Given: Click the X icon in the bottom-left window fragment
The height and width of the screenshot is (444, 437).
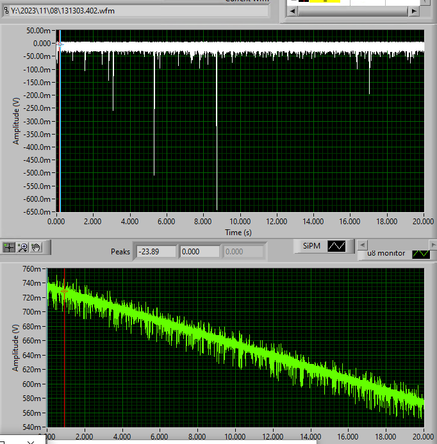Looking at the screenshot, I should click(x=31, y=441).
